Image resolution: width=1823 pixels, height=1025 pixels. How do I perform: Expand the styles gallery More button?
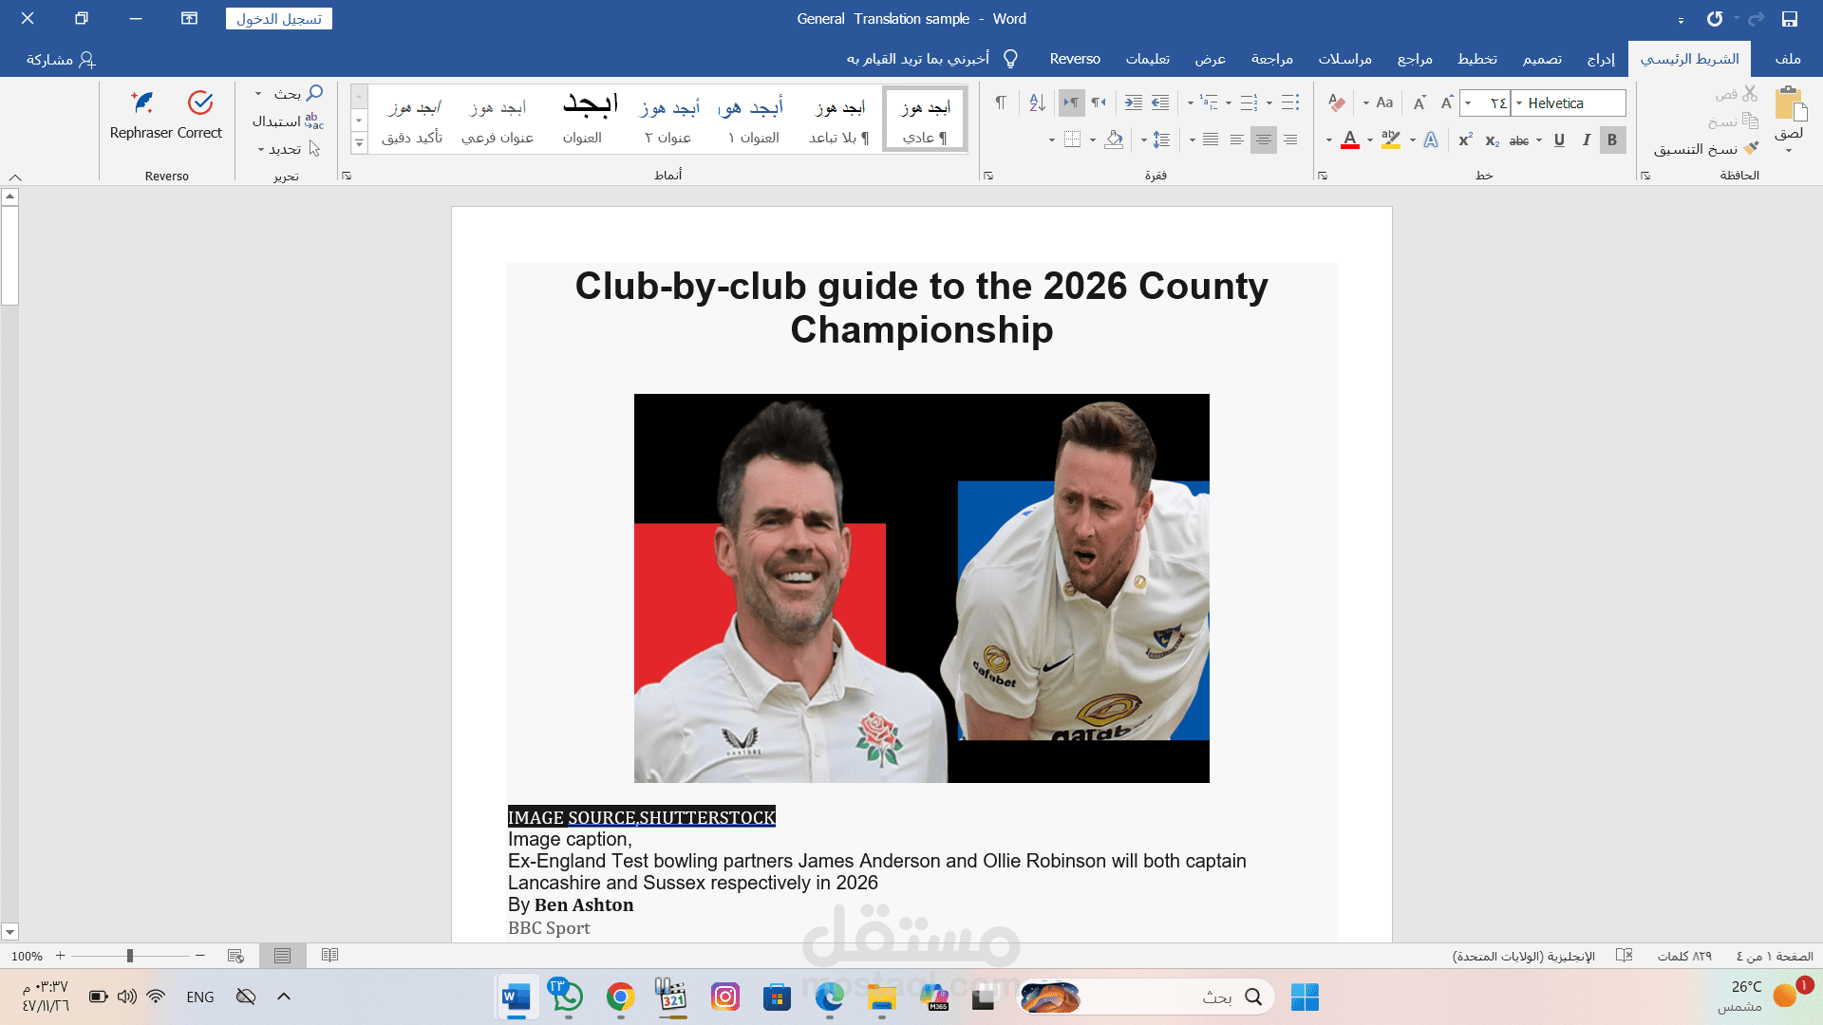pos(359,144)
